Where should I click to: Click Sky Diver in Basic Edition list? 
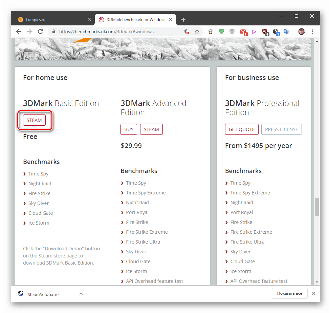tap(39, 203)
